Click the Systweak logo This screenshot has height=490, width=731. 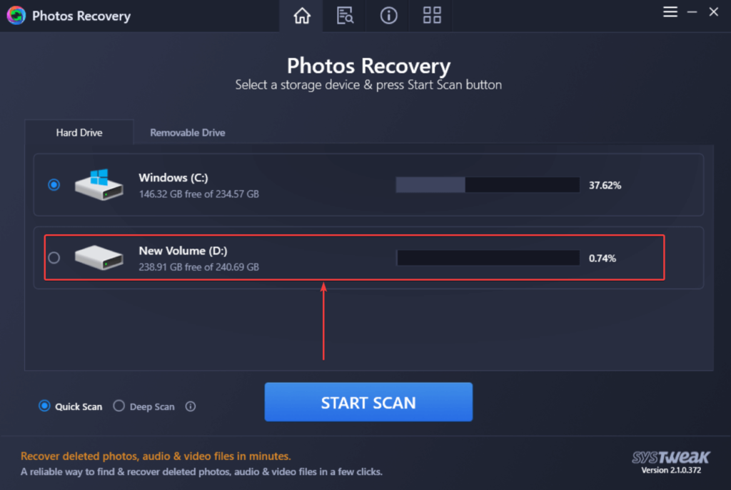pyautogui.click(x=671, y=457)
